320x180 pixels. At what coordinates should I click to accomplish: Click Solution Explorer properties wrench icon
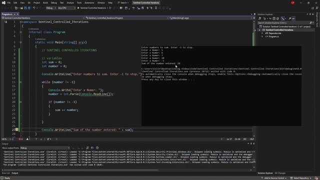coord(289,18)
